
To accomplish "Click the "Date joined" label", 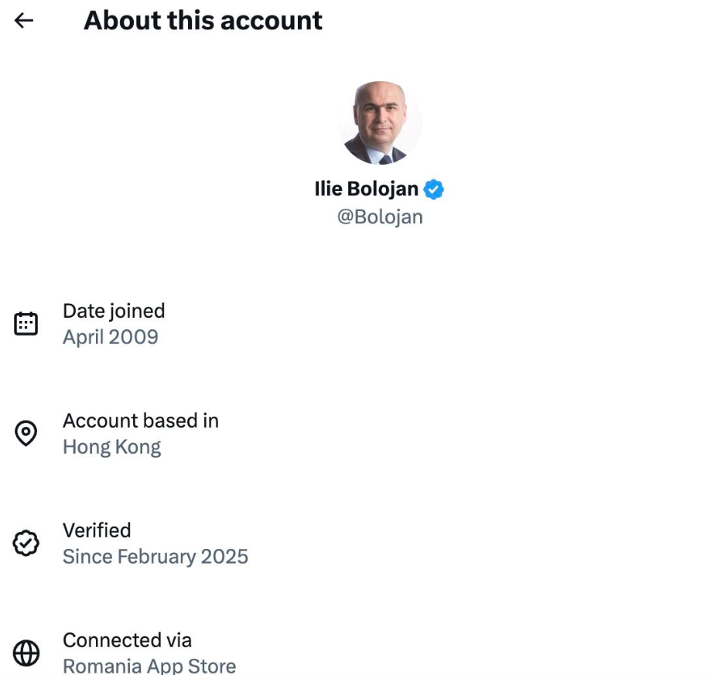I will coord(114,311).
